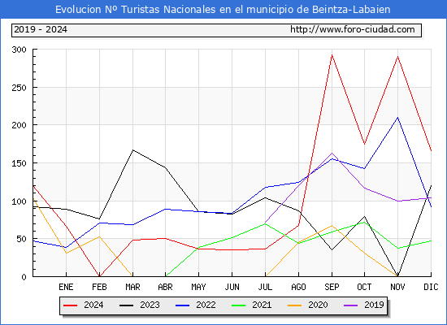Click the chart title mentioning Beintza-Labaien
Viewport: 447px width, 325px height.
pyautogui.click(x=223, y=10)
